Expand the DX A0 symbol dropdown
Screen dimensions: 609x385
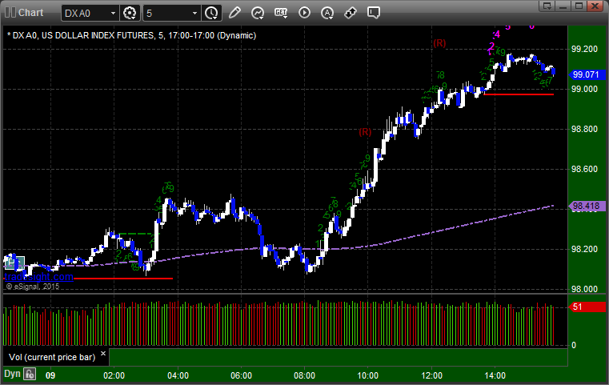click(x=113, y=14)
